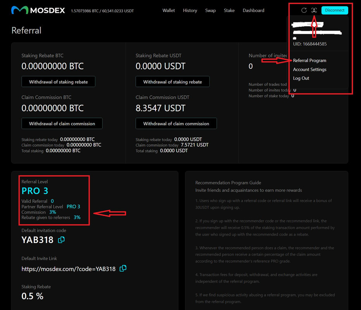Click the https://mosdex.com/?code=YAB318 link text

[x=68, y=269]
